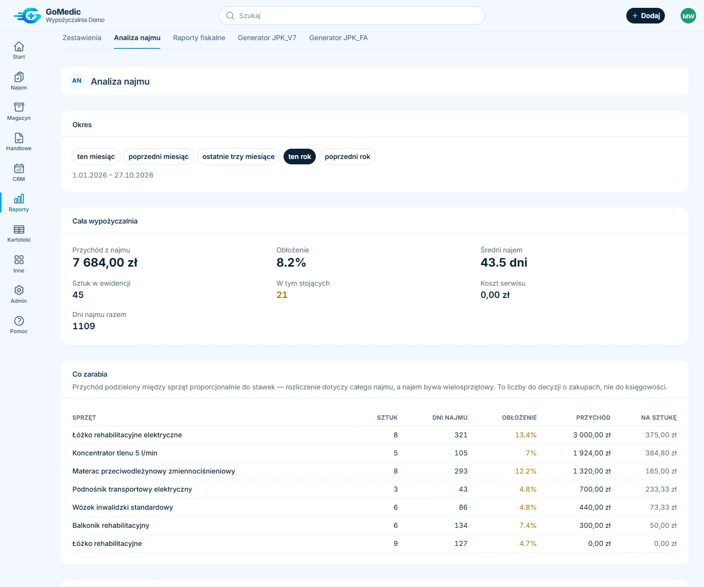The height and width of the screenshot is (587, 704).
Task: Select the 'ten rok' period filter
Action: point(300,157)
